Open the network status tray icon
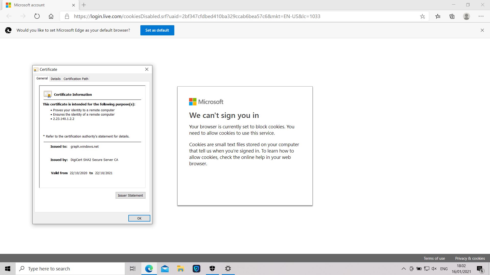This screenshot has width=490, height=275. coord(427,269)
